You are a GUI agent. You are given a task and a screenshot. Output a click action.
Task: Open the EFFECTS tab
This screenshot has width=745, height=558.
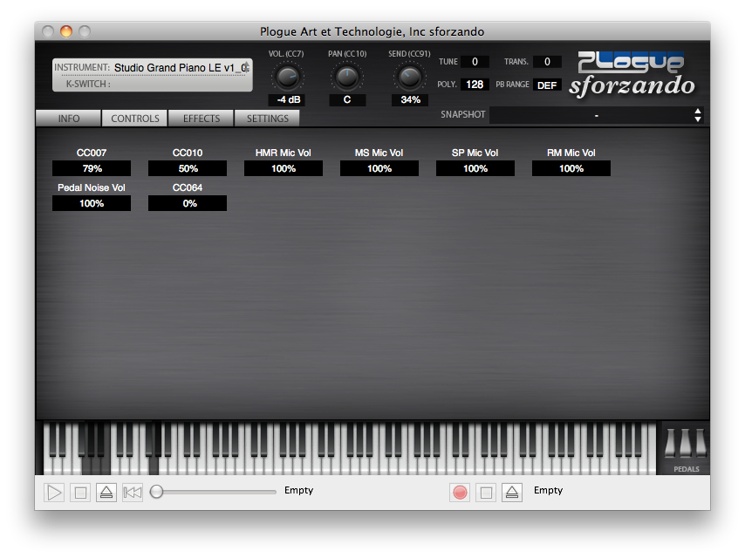[201, 119]
